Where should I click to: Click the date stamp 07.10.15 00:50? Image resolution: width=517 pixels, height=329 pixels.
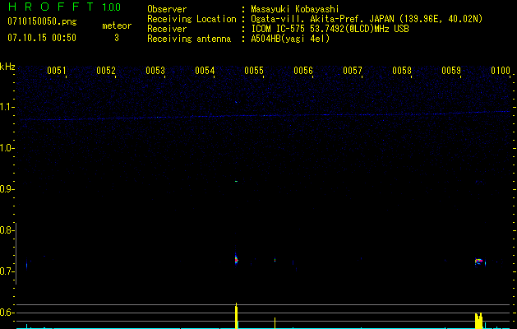pyautogui.click(x=42, y=38)
